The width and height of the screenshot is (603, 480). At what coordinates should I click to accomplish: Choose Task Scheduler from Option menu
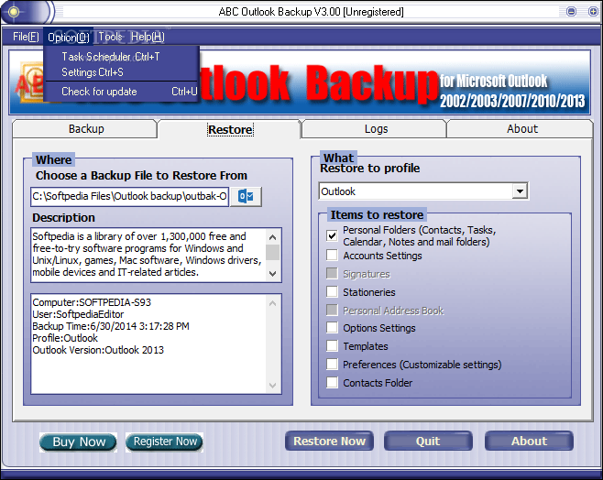click(x=122, y=57)
